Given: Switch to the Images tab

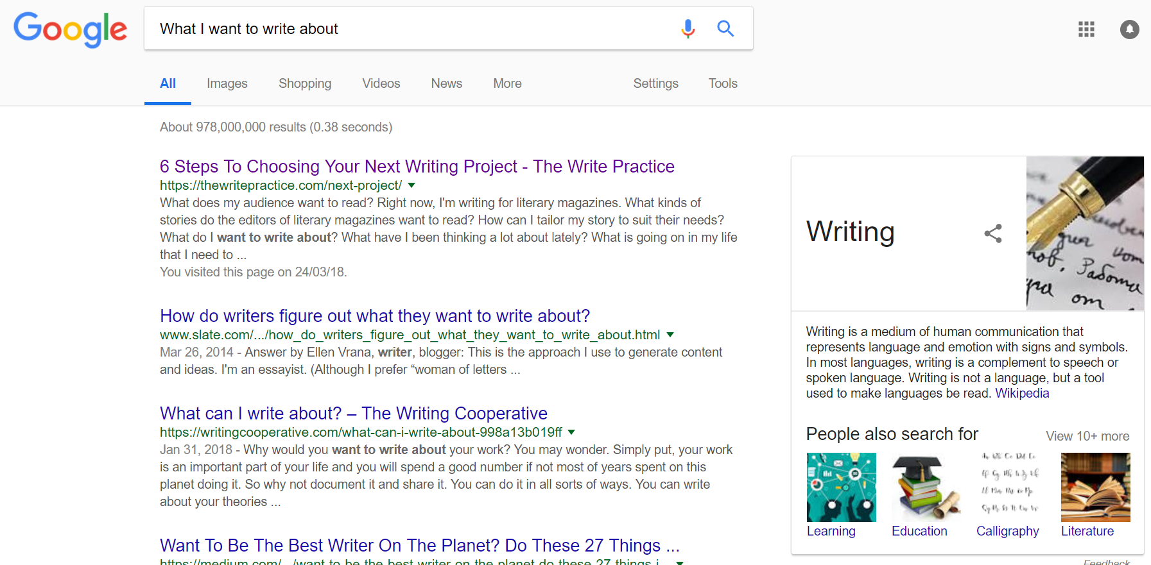Looking at the screenshot, I should point(227,83).
